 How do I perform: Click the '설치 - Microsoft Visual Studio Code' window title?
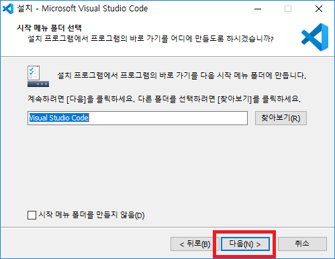click(x=83, y=9)
